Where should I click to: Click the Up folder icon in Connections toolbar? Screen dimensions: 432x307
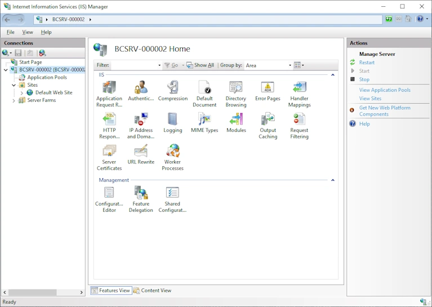tap(30, 53)
